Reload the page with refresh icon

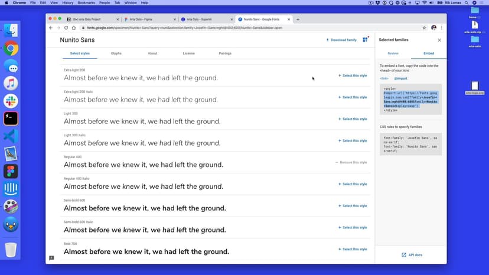(66, 28)
